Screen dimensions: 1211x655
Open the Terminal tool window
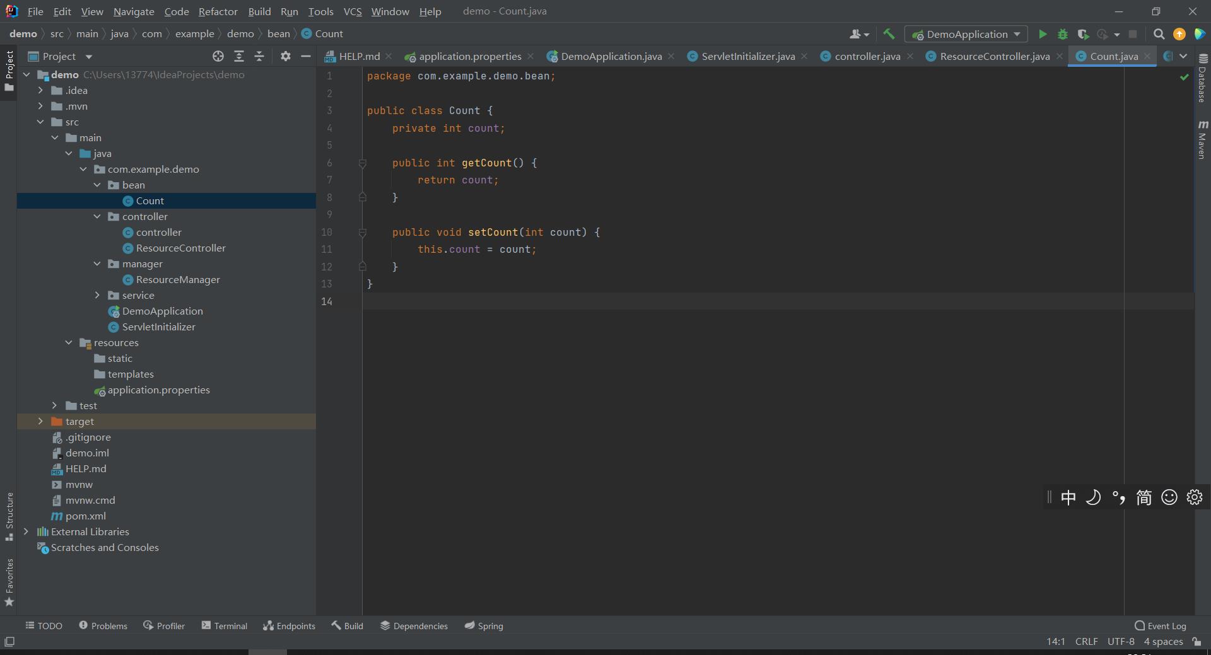click(x=224, y=625)
